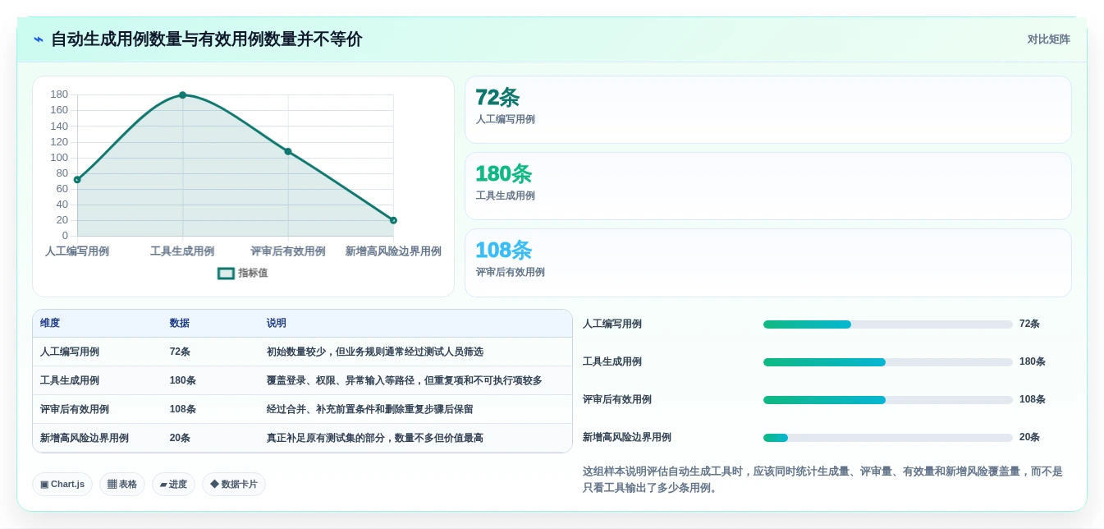
Task: Click the 20条 value beside the progress bar
Action: [x=1029, y=437]
